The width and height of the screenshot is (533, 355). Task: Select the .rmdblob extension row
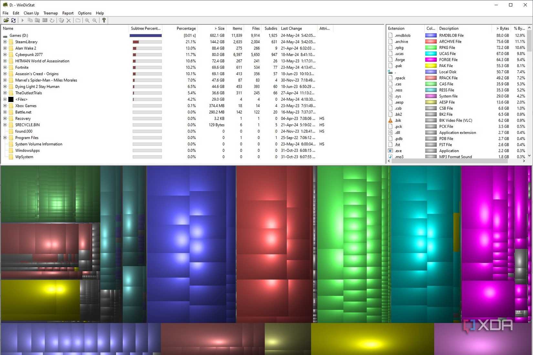pos(456,35)
